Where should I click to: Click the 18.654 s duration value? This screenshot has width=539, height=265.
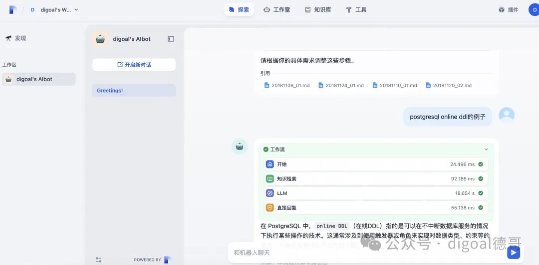click(x=465, y=193)
